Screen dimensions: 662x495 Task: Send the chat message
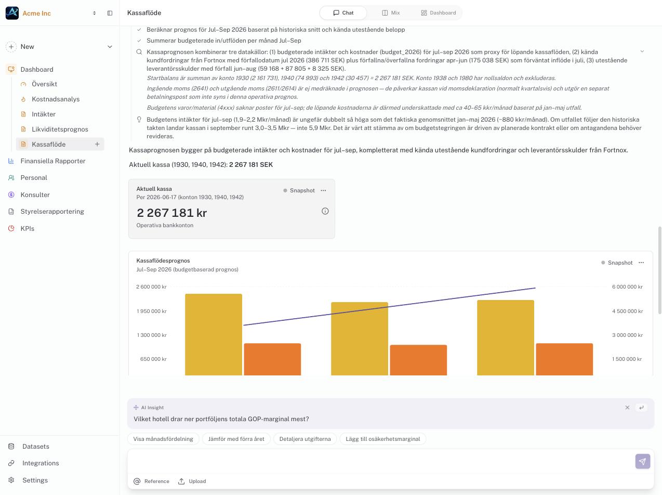click(643, 461)
